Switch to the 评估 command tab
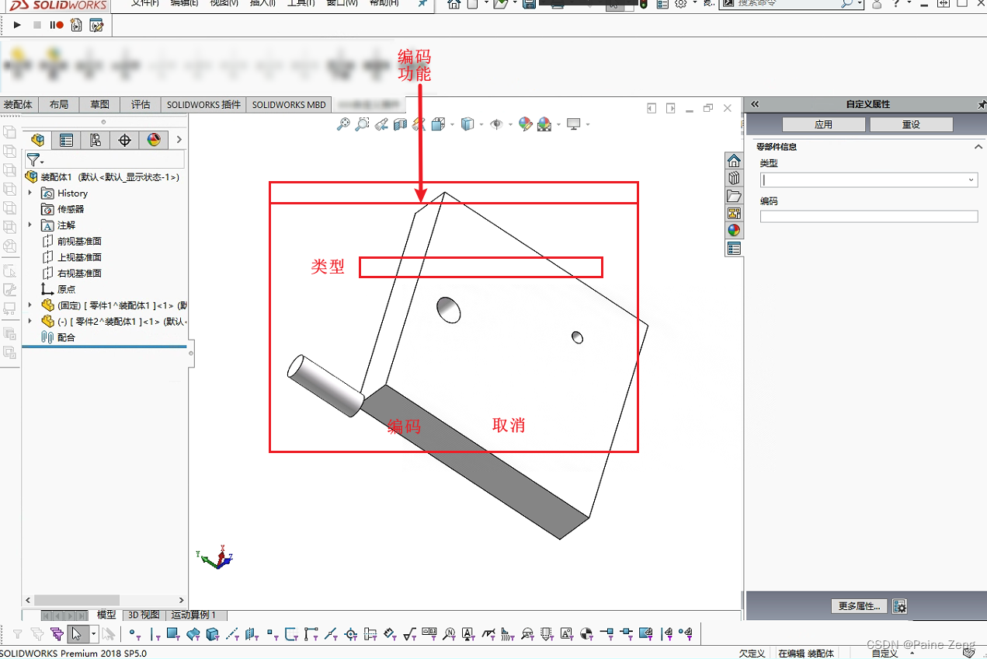The width and height of the screenshot is (987, 659). (141, 105)
